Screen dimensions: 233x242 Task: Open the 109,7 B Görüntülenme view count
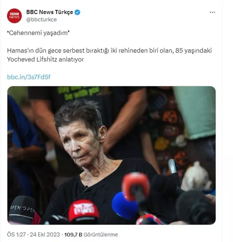point(91,235)
